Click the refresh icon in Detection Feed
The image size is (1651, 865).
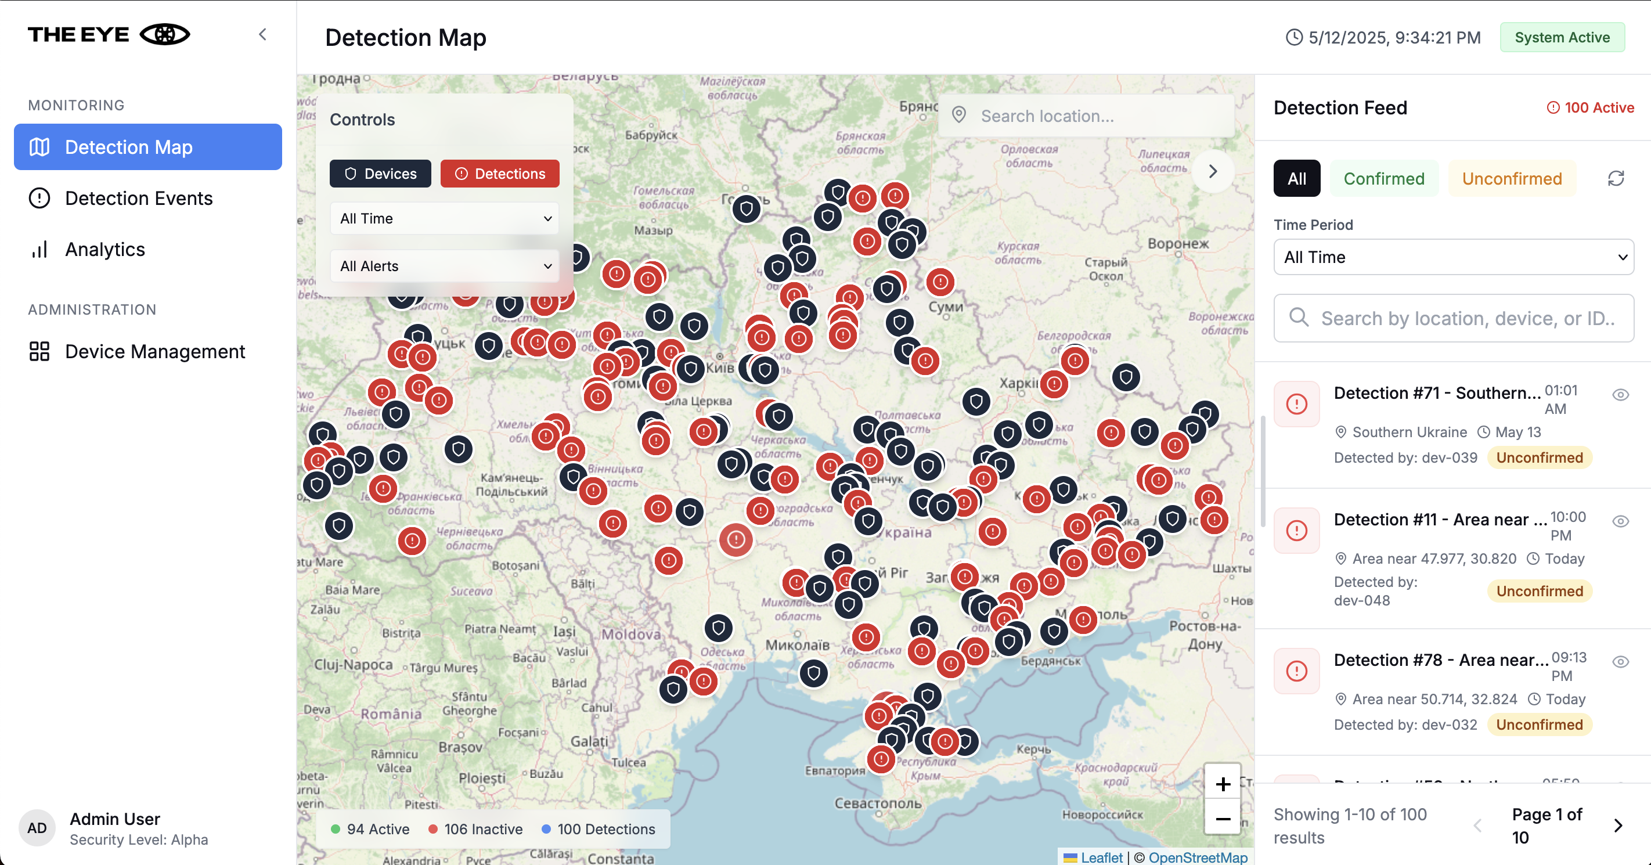[1616, 178]
